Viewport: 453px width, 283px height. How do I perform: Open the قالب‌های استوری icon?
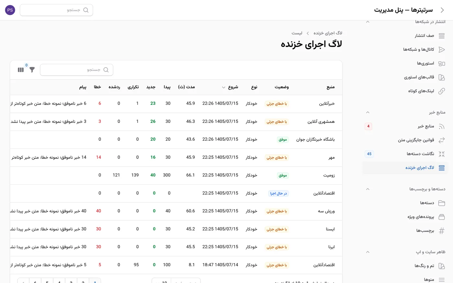click(442, 77)
